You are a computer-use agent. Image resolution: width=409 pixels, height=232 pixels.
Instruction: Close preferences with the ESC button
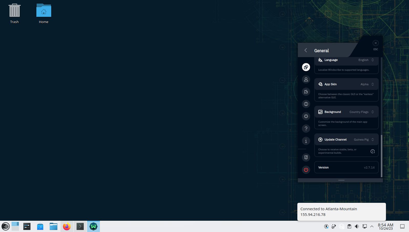(x=375, y=43)
